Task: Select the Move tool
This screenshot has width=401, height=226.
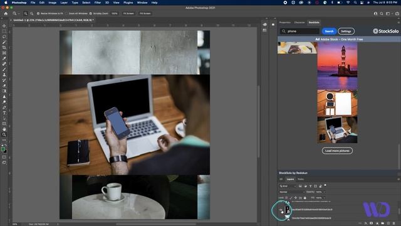Action: coord(4,26)
